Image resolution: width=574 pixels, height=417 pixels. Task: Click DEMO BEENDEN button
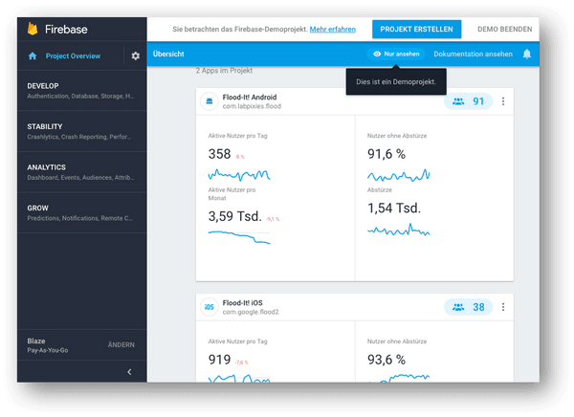[x=504, y=30]
